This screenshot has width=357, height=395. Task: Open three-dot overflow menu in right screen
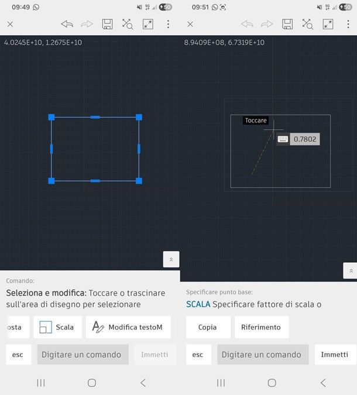(348, 24)
